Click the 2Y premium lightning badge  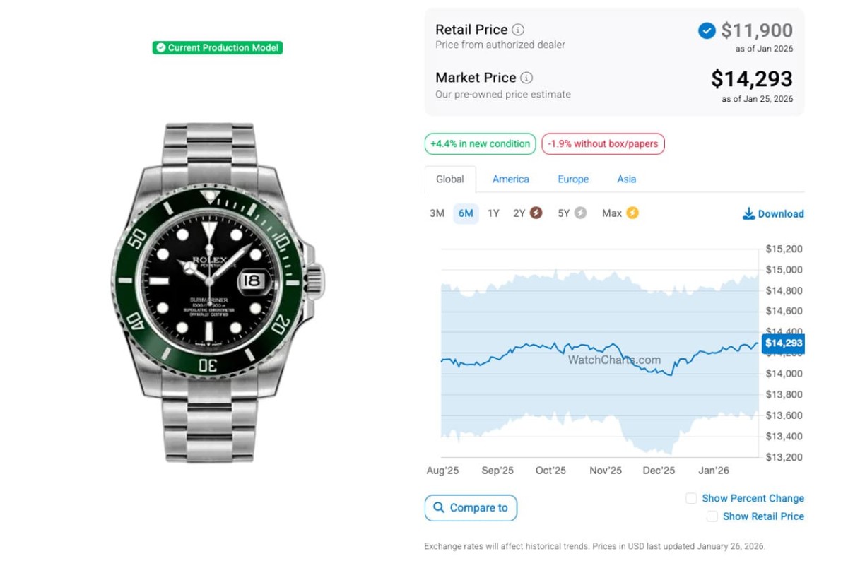[x=536, y=213]
